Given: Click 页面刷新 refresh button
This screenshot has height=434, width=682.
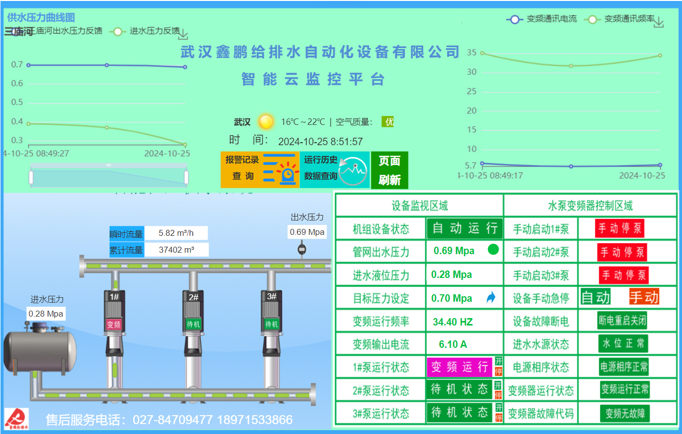Looking at the screenshot, I should [x=390, y=170].
